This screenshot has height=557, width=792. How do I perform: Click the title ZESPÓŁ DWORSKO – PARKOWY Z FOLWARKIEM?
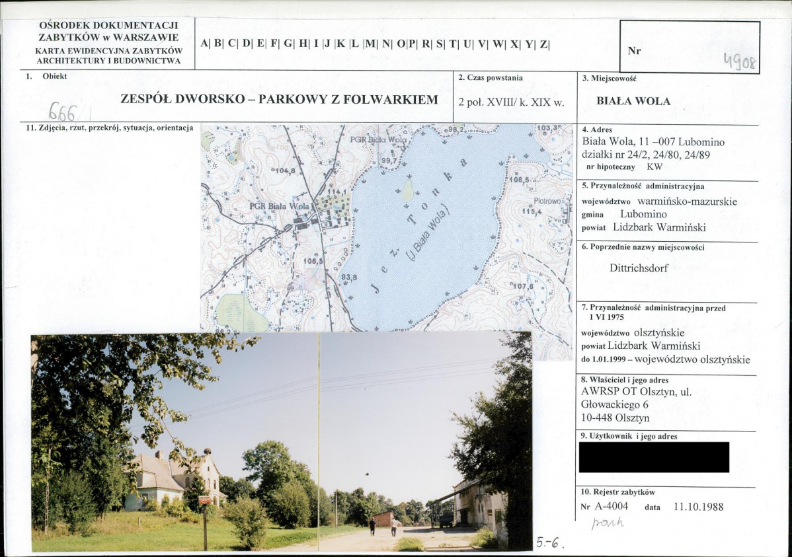(280, 100)
